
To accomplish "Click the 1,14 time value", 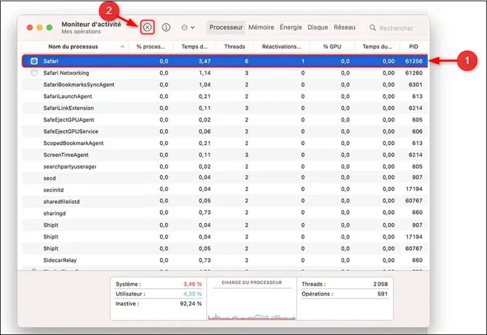I will coord(205,73).
